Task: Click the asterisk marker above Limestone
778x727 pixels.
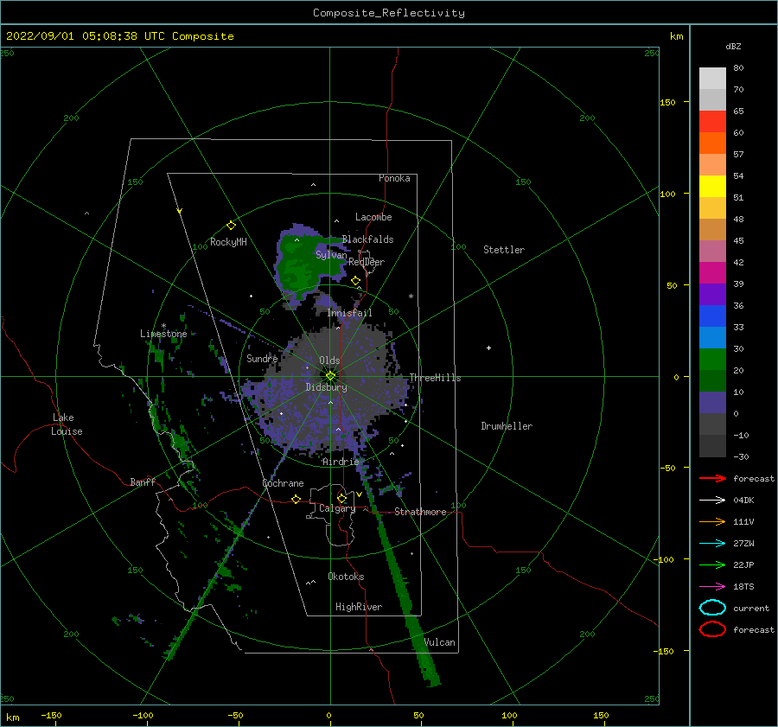Action: (163, 326)
